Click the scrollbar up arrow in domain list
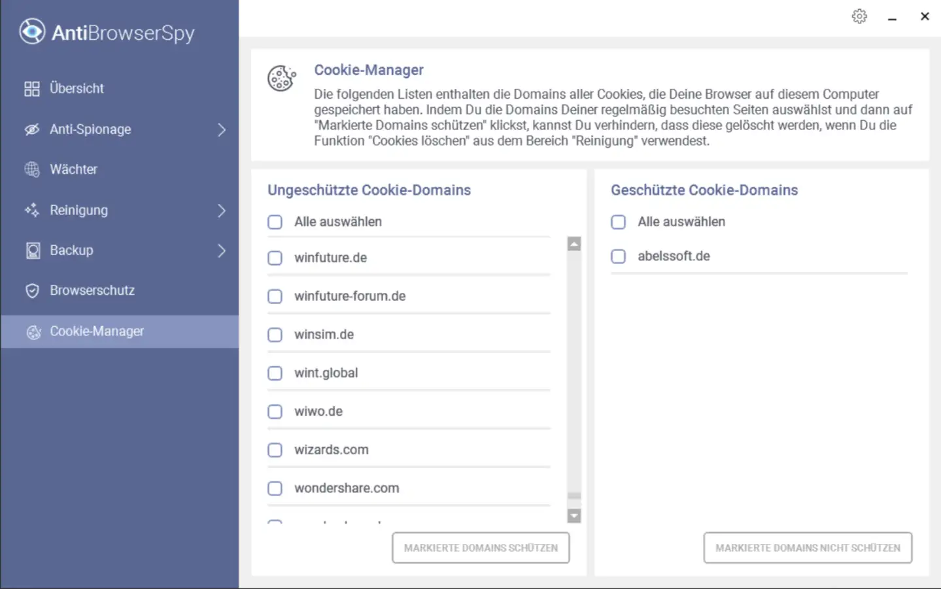This screenshot has width=941, height=589. pyautogui.click(x=574, y=244)
